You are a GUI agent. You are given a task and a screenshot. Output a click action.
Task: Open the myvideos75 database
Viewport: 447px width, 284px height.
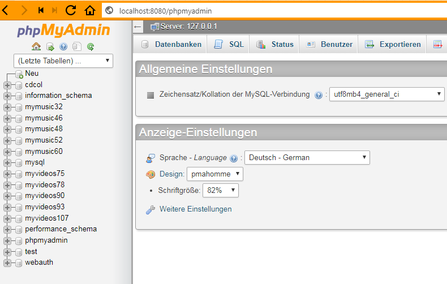pos(45,174)
